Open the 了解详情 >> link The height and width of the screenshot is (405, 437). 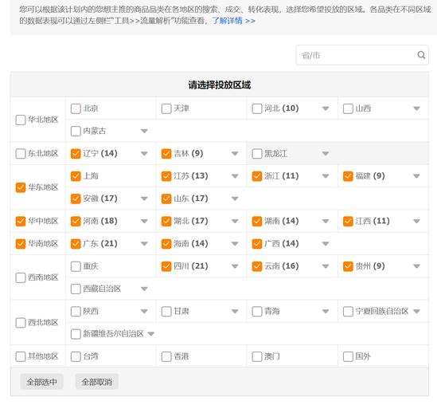pyautogui.click(x=233, y=21)
